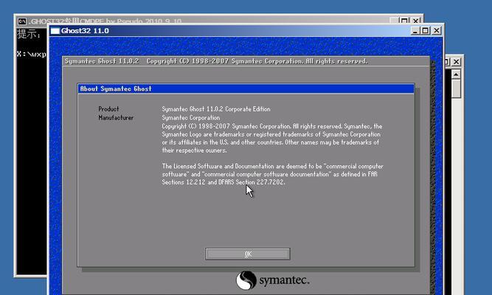This screenshot has height=295, width=492.
Task: Click the "Symantec Corporation" manufacturer value
Action: pos(191,118)
